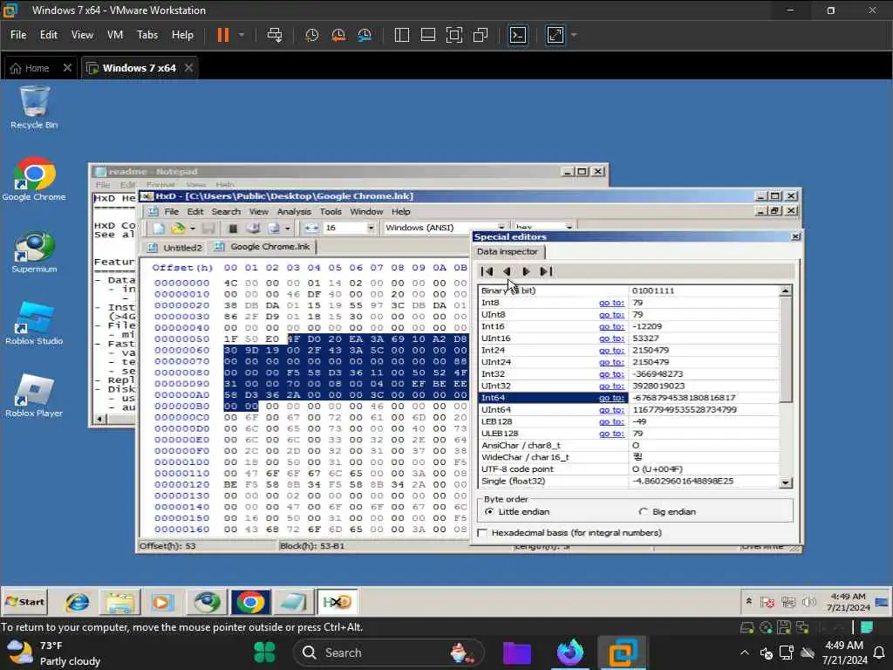Open VMware console view

(x=518, y=35)
